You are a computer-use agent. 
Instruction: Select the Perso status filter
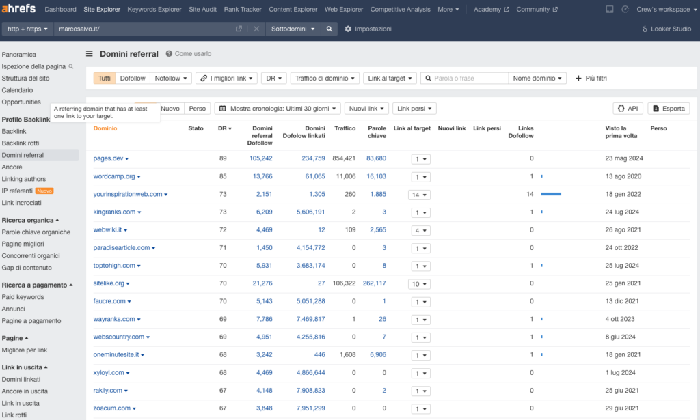coord(198,109)
